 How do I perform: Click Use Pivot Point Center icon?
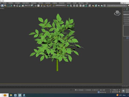click(x=32, y=6)
